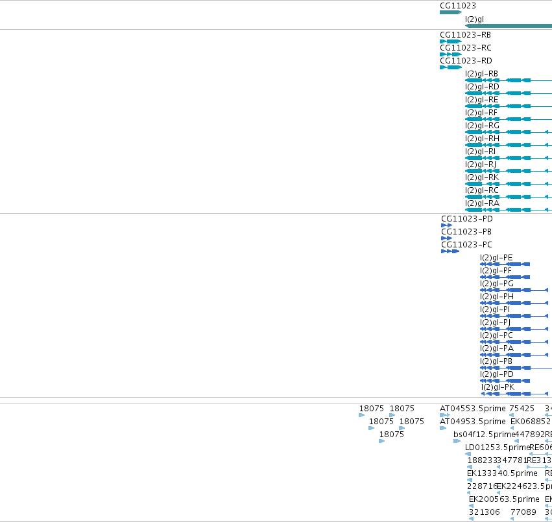This screenshot has height=522, width=552.
Task: Select transcript l(2)gl-RJ
Action: tap(509, 171)
